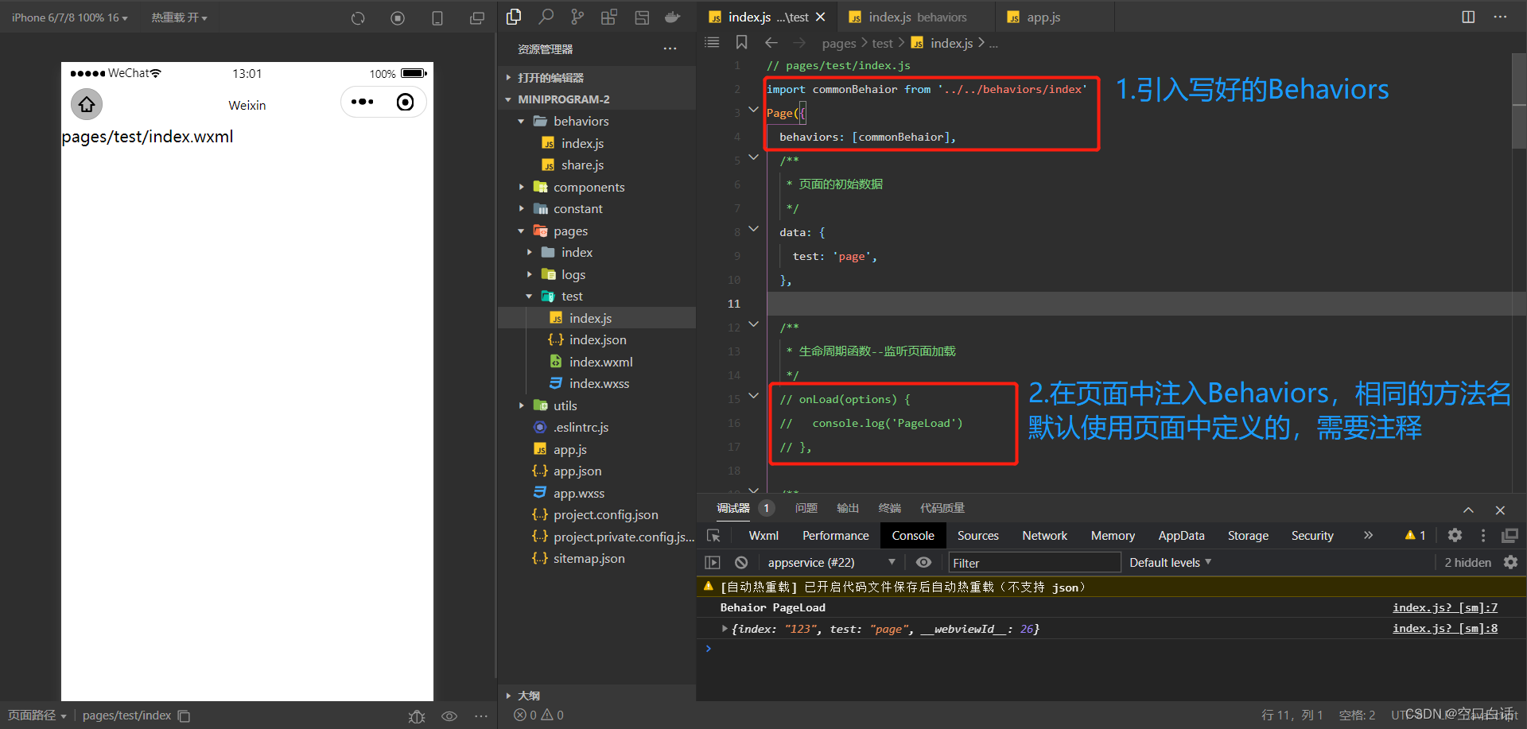Open the editor more actions menu
Viewport: 1527px width, 729px height.
pyautogui.click(x=1500, y=17)
